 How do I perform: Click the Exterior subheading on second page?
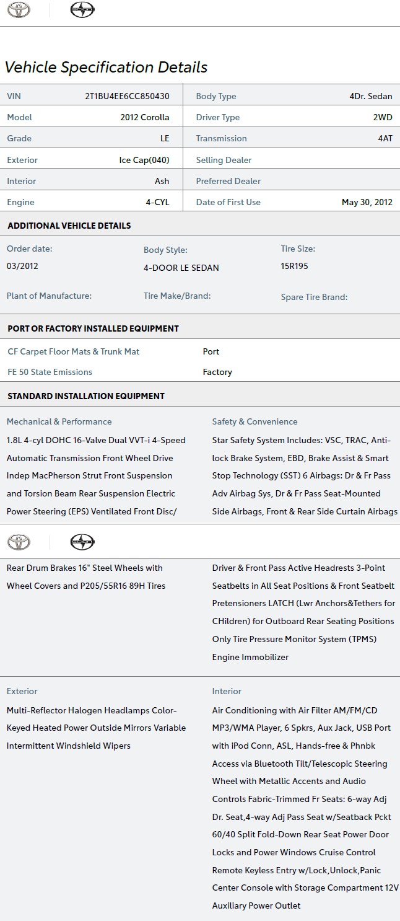pyautogui.click(x=22, y=691)
